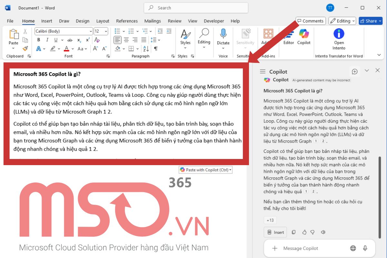Screen dimensions: 387x258
Task: Toggle Italic formatting
Action: pyautogui.click(x=47, y=40)
